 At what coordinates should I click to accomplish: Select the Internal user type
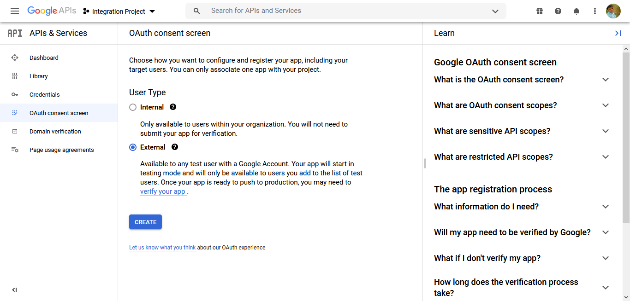click(133, 107)
